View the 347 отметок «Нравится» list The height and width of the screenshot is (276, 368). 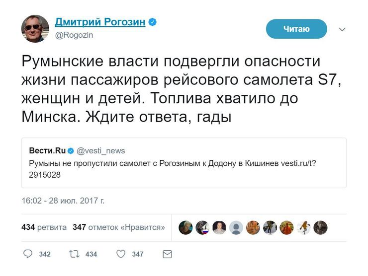119,227
